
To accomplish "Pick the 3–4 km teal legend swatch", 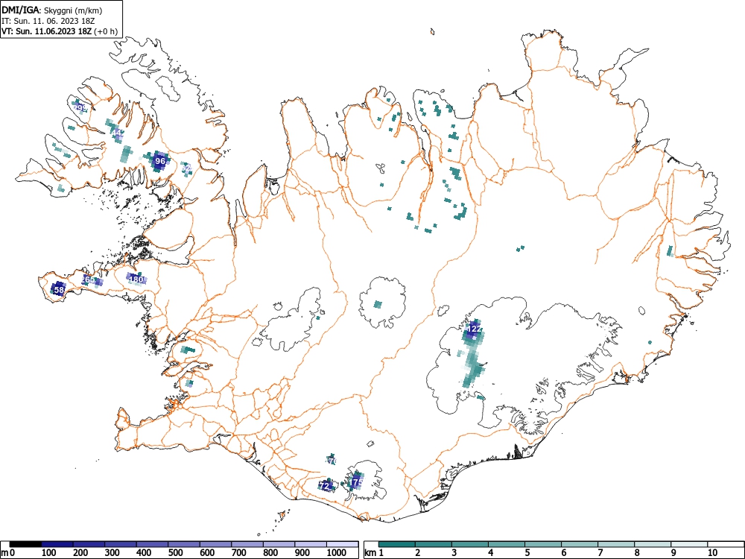I will pyautogui.click(x=470, y=544).
